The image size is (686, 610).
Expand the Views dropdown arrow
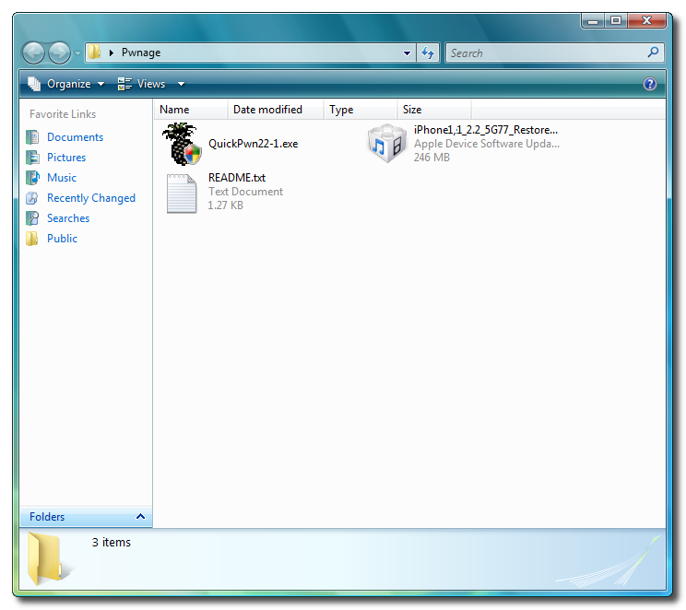[181, 84]
